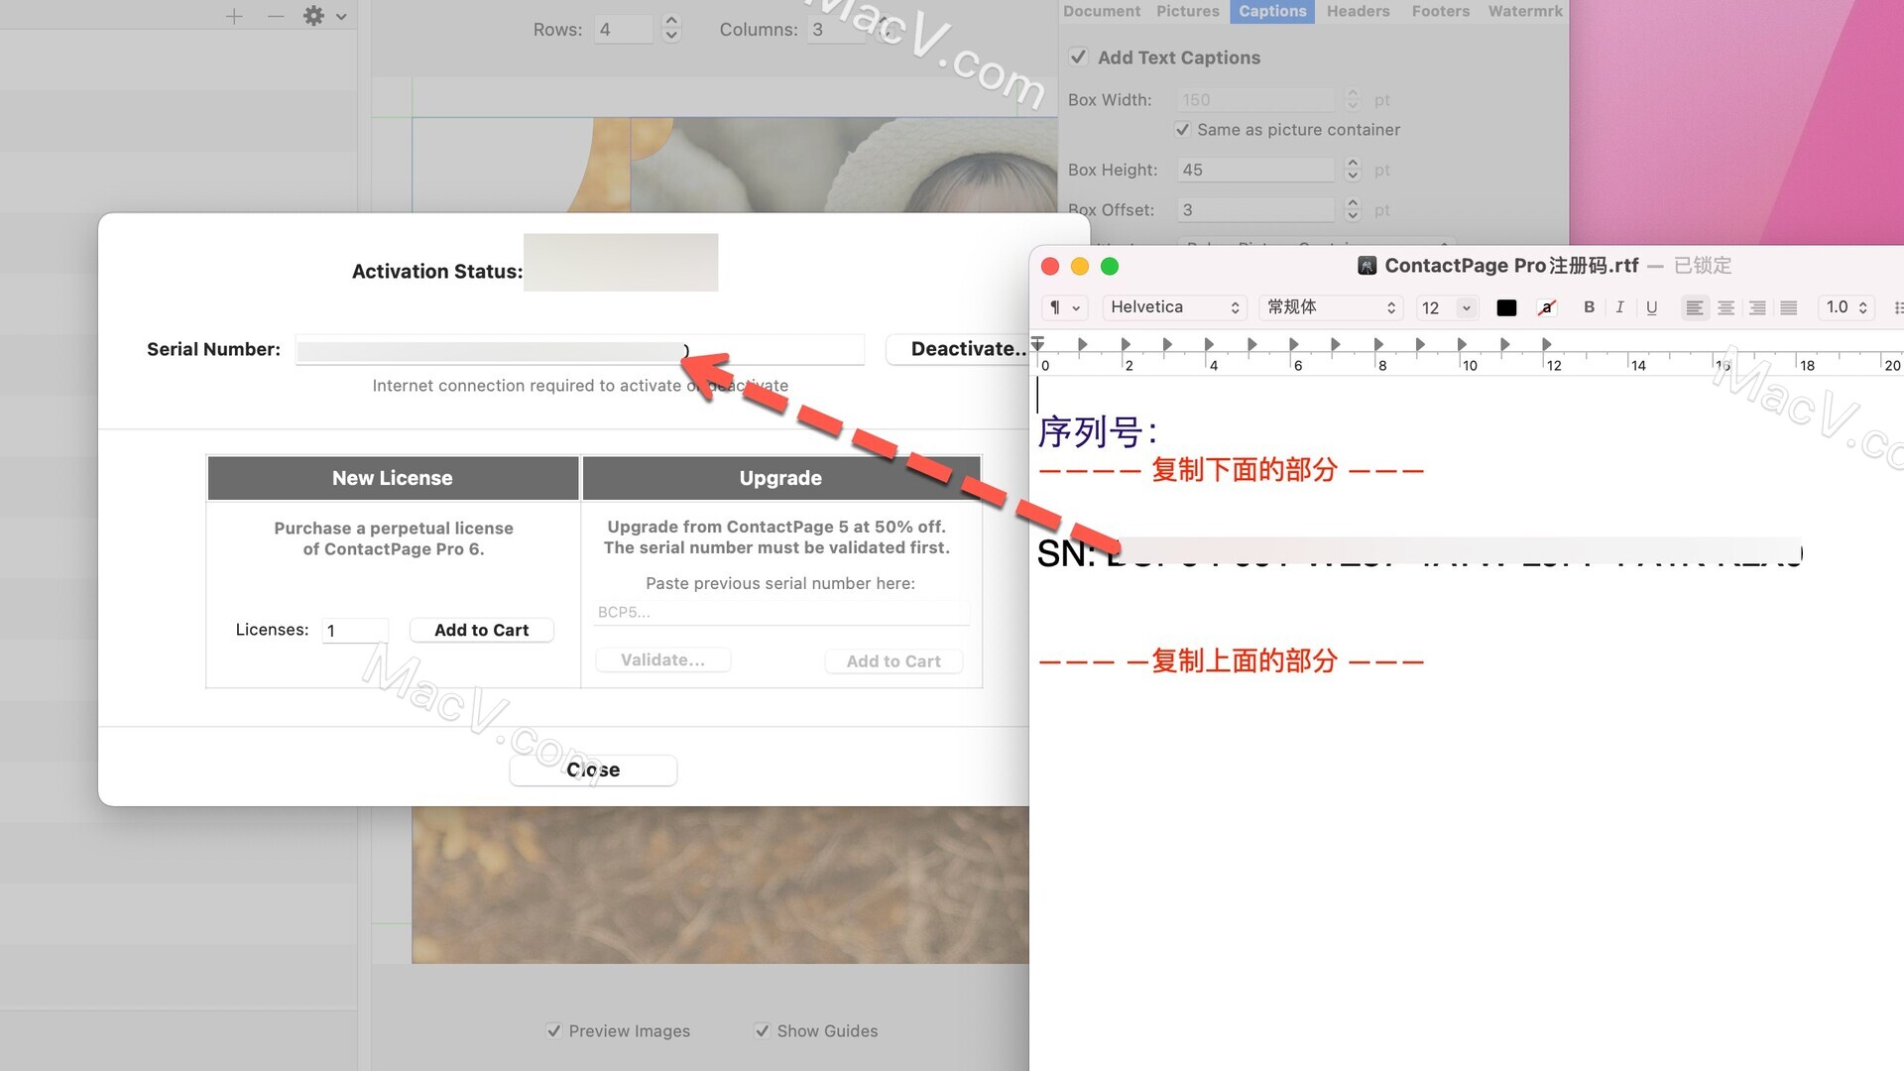
Task: Click the Validate button in Upgrade panel
Action: tap(663, 659)
